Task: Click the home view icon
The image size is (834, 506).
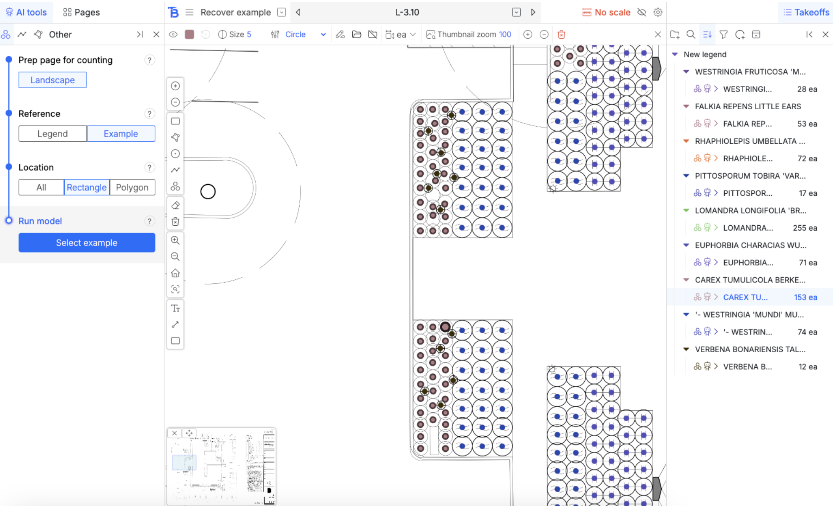Action: [175, 273]
